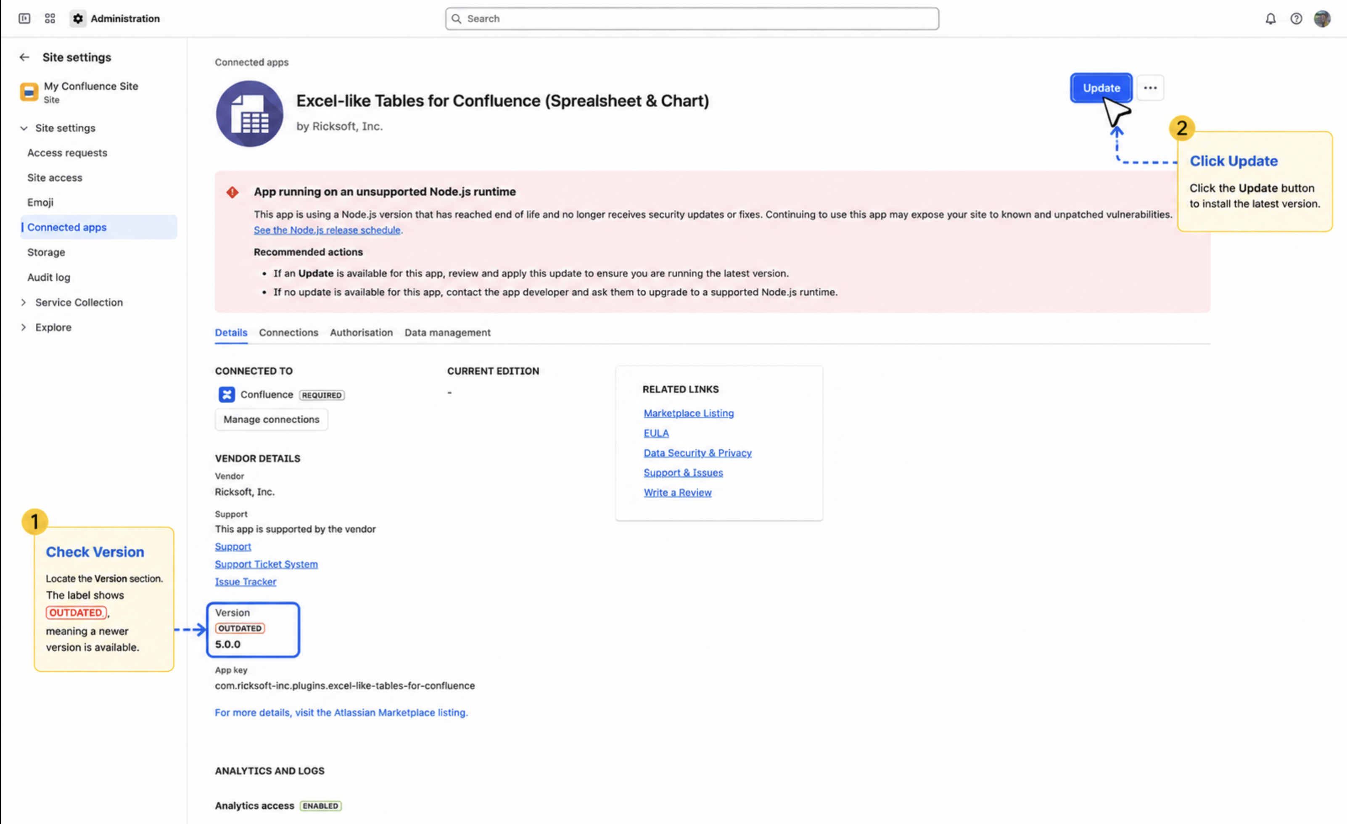Image resolution: width=1347 pixels, height=824 pixels.
Task: Switch to the Connections tab
Action: pos(289,333)
